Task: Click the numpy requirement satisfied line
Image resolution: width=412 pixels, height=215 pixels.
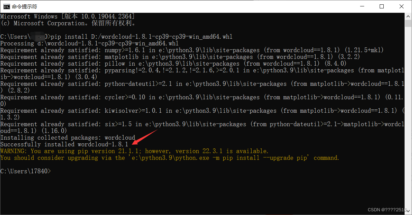Action: (192, 50)
